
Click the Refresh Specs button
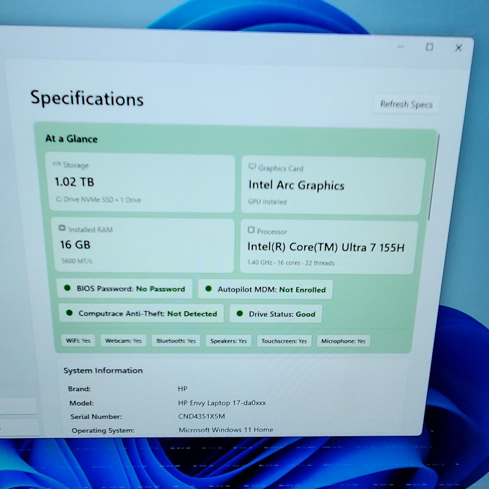(x=406, y=104)
